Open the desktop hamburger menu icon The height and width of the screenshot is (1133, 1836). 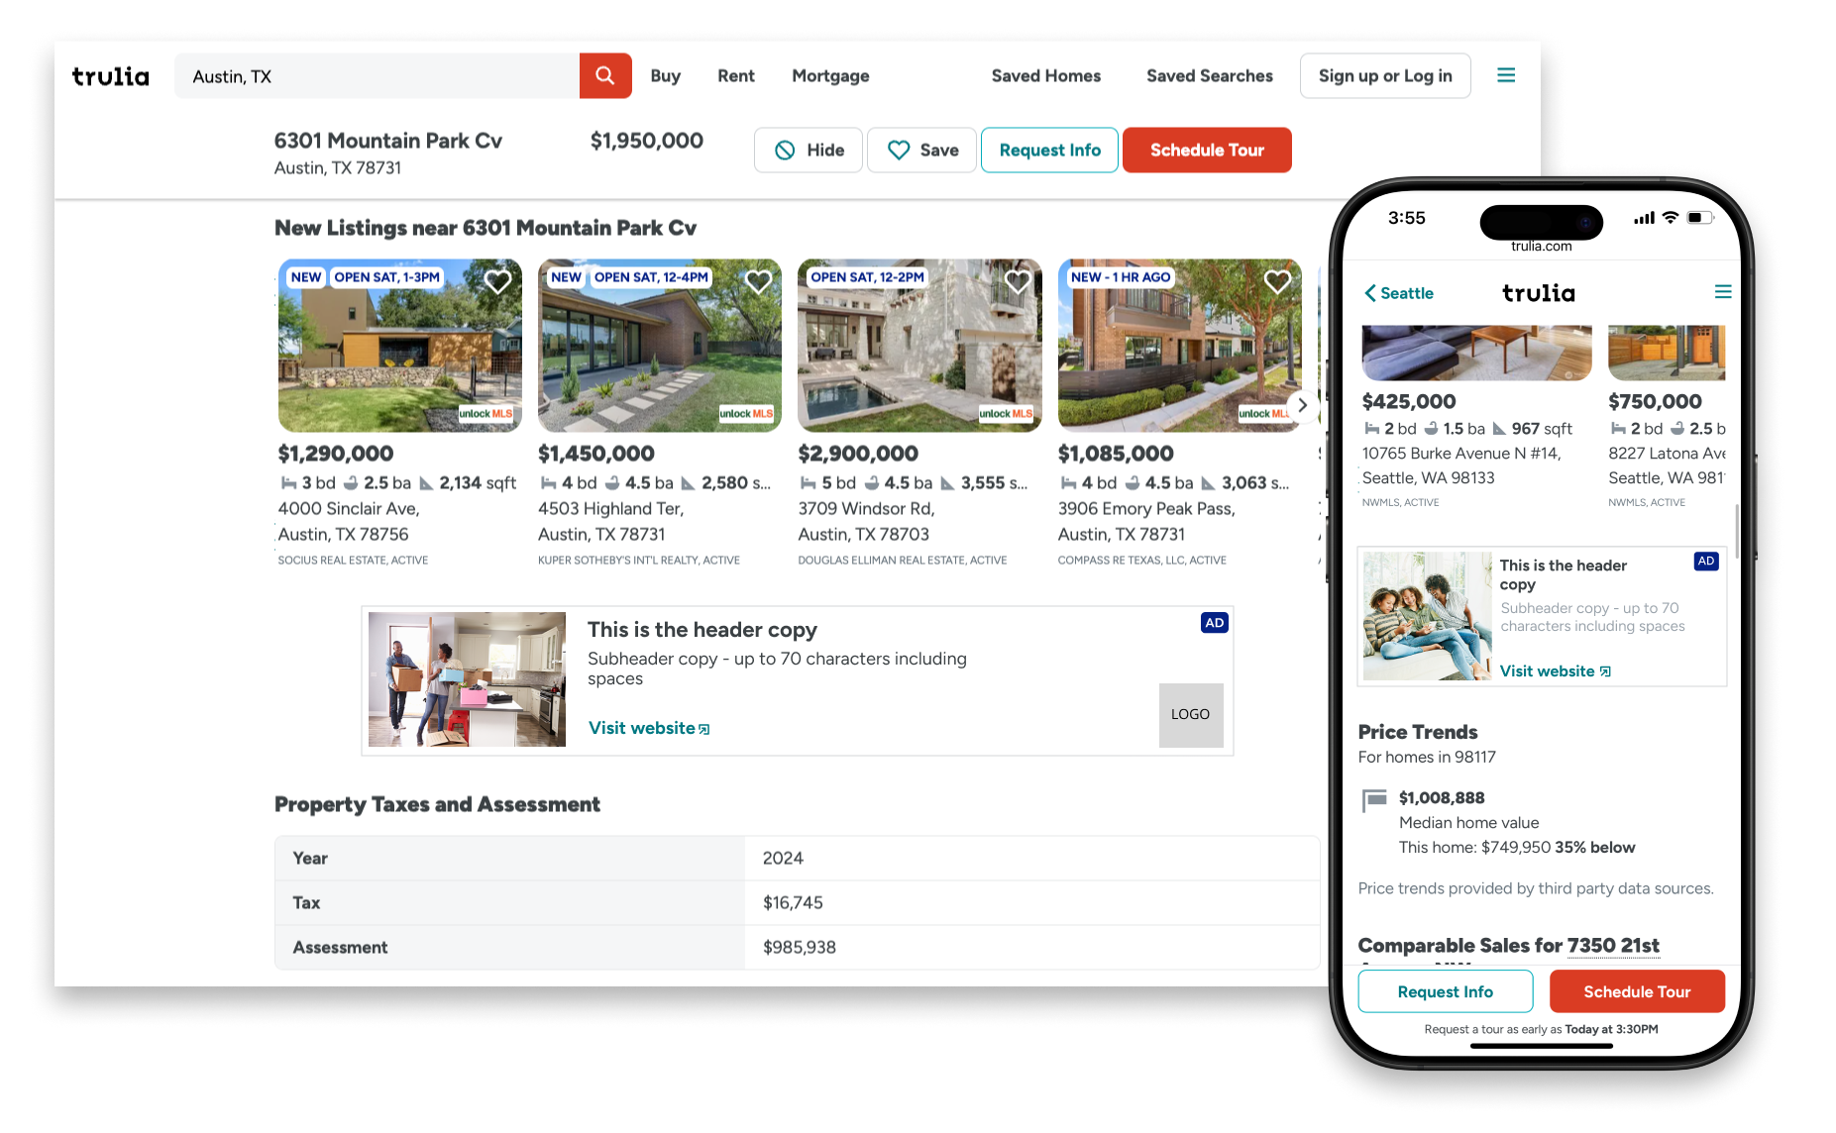(1505, 76)
